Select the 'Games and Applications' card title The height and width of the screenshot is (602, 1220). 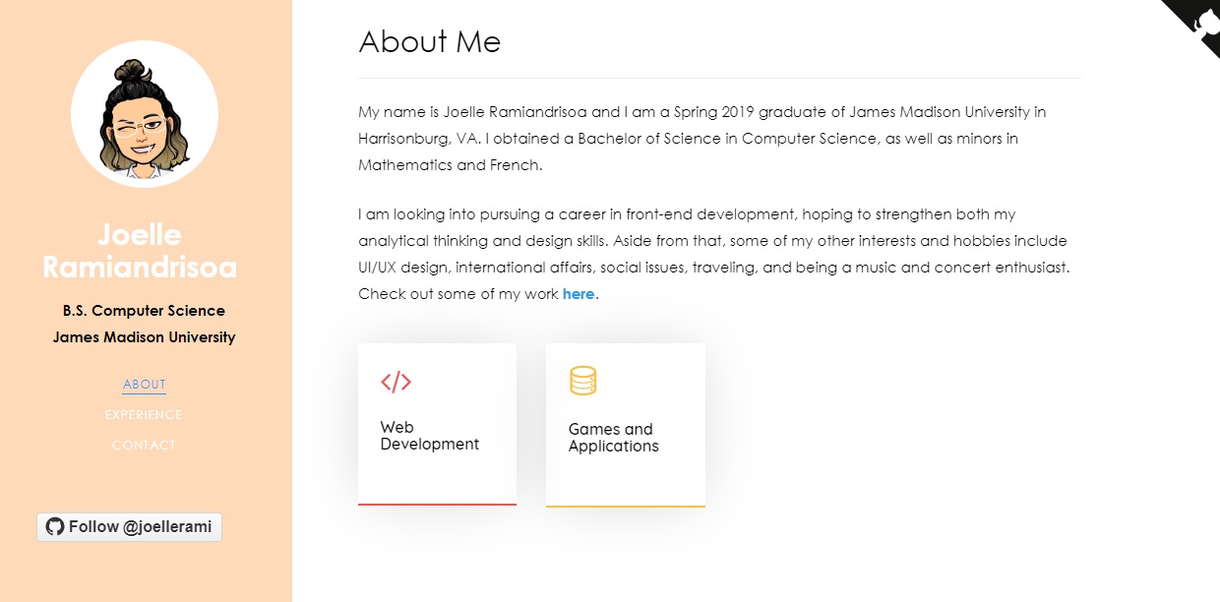(x=614, y=438)
